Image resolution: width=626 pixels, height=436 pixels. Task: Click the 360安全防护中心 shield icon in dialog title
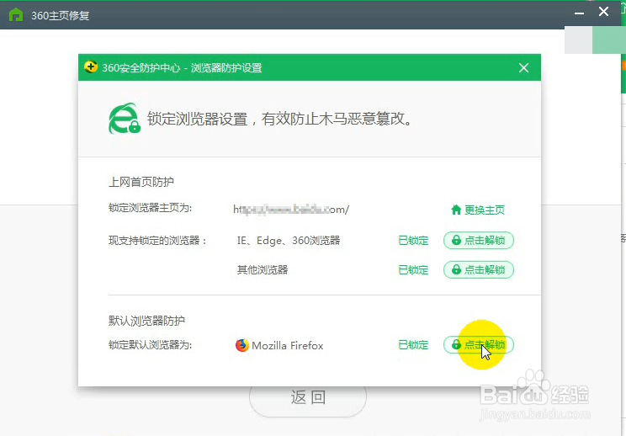click(91, 67)
